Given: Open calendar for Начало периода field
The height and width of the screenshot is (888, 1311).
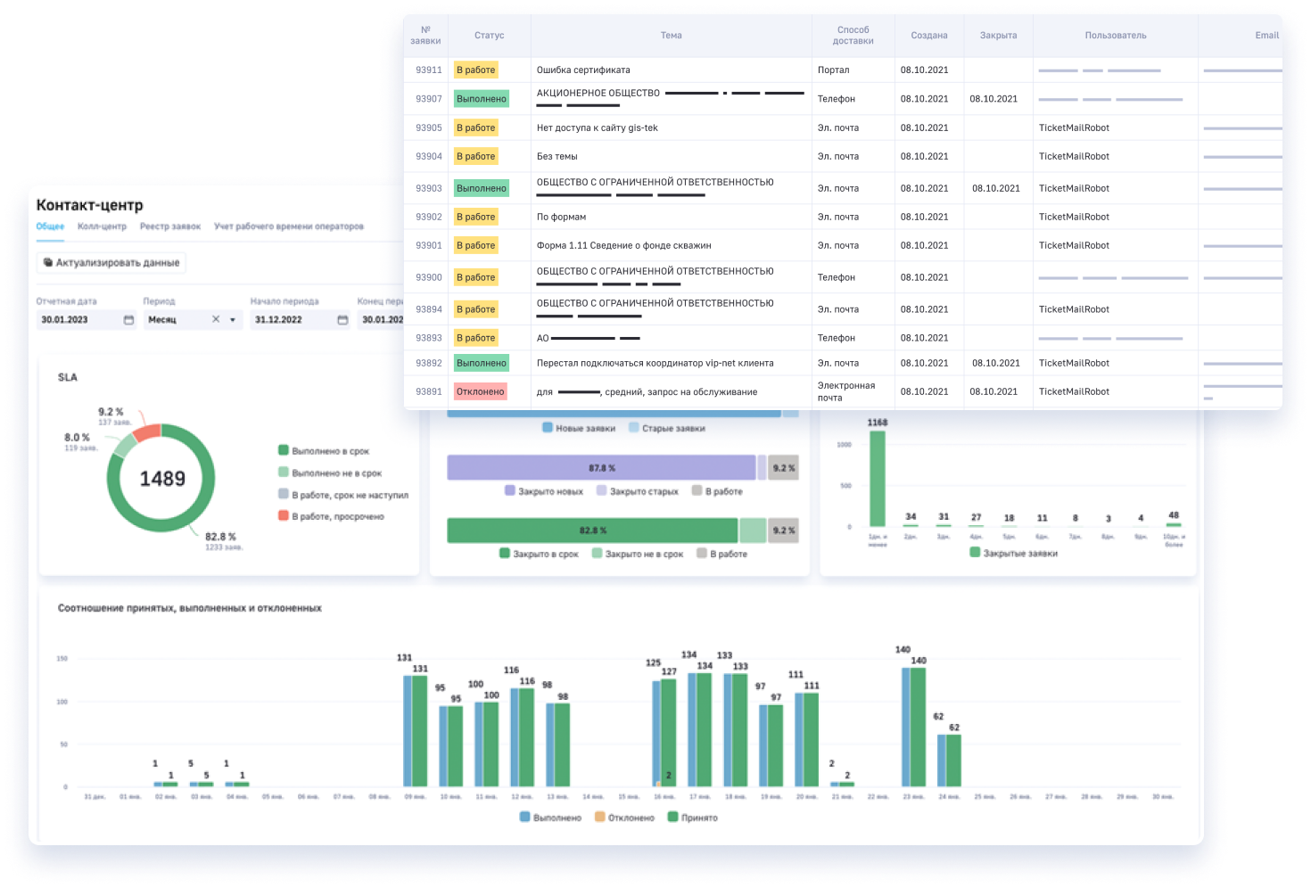Looking at the screenshot, I should [x=342, y=319].
